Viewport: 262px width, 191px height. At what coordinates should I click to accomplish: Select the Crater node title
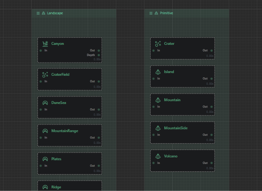169,44
